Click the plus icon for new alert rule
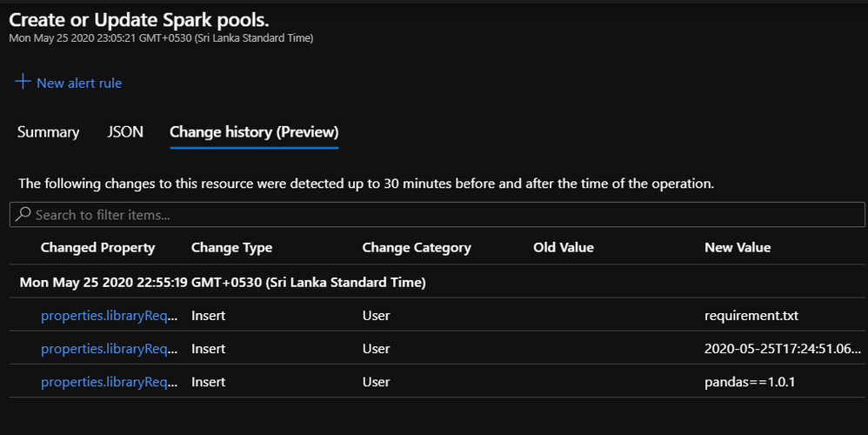This screenshot has width=868, height=435. coord(23,83)
